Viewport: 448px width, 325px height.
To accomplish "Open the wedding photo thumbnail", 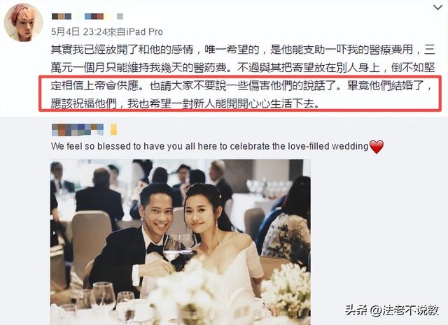I will [181, 242].
